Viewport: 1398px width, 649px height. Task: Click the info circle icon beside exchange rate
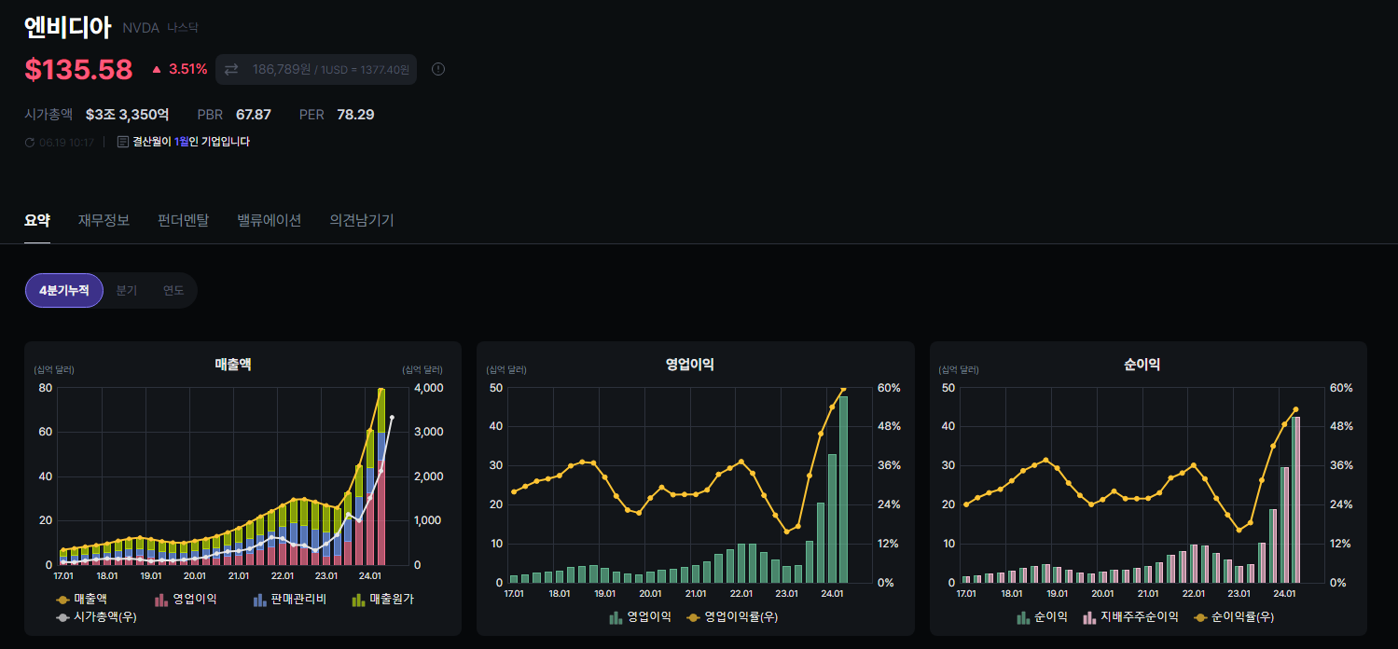438,69
